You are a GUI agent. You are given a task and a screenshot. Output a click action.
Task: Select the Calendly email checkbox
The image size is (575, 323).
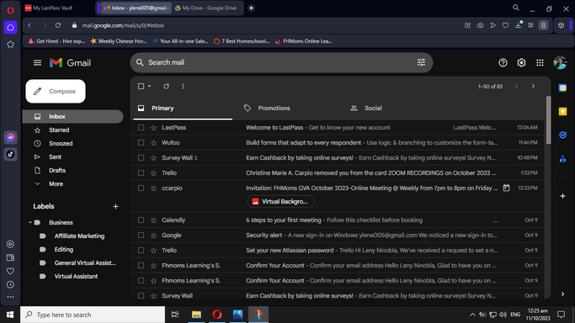point(141,220)
